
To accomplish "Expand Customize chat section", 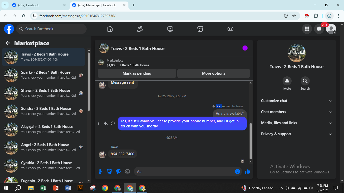I will click(x=297, y=101).
